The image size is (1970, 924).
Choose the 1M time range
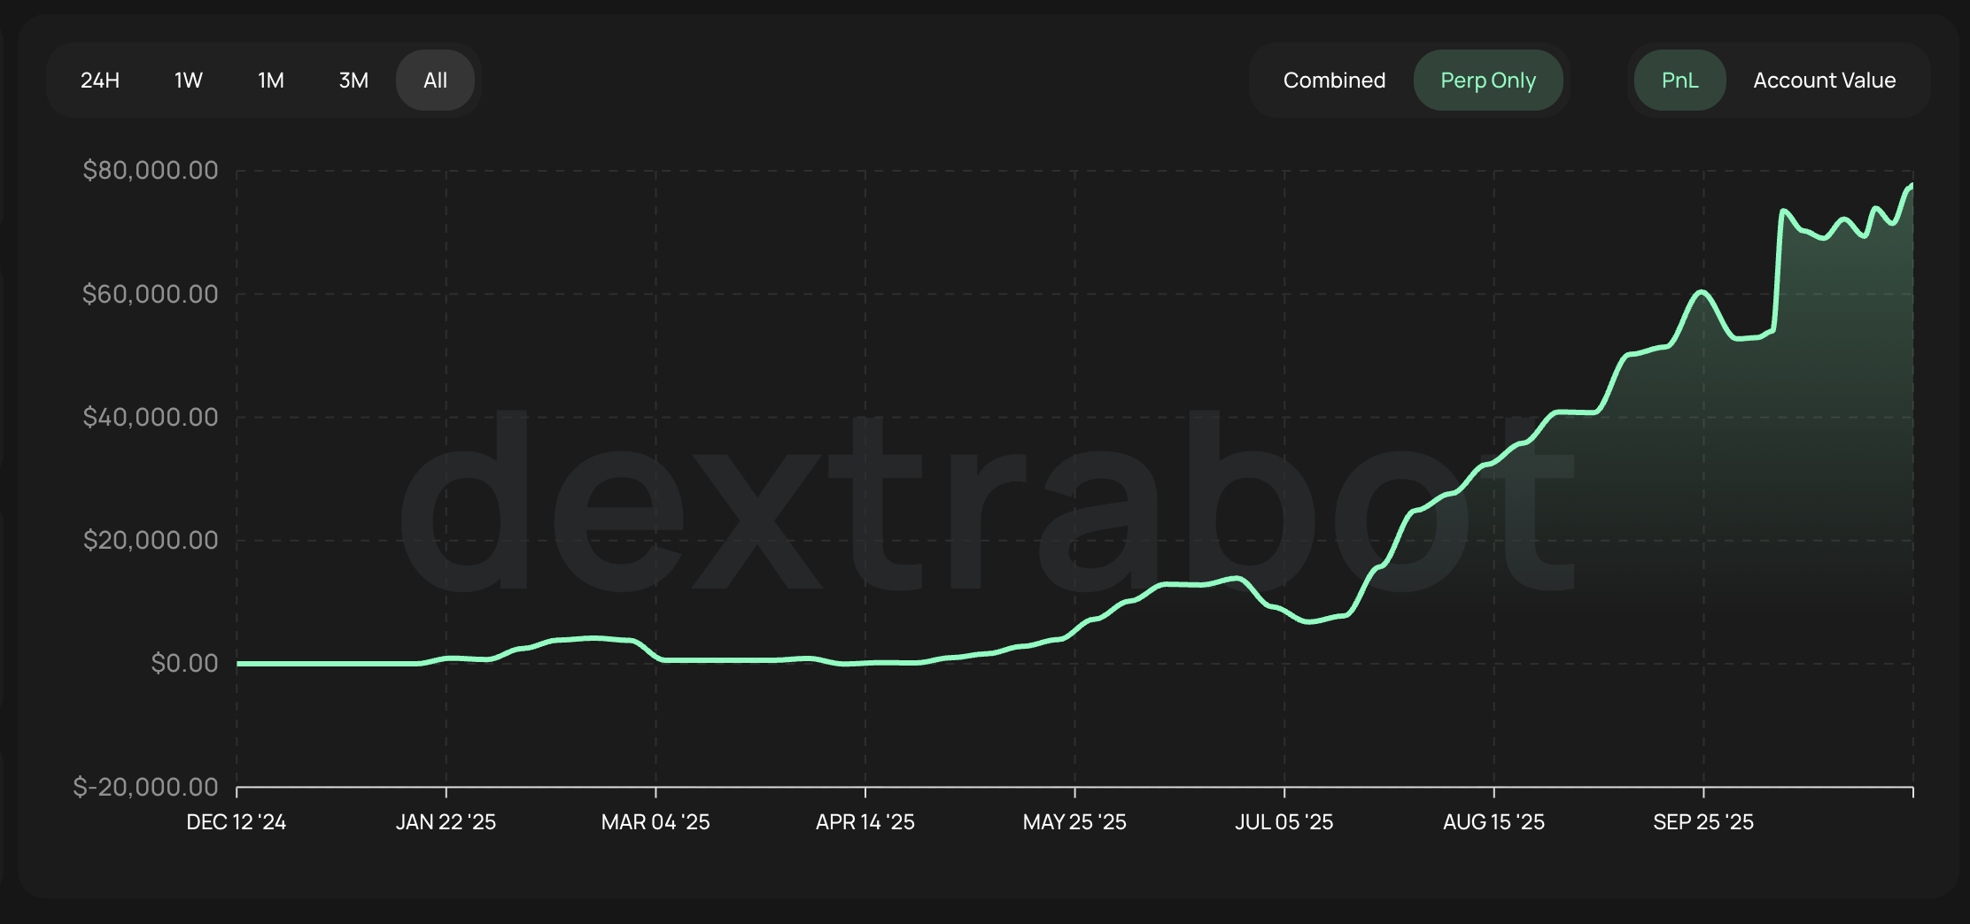pyautogui.click(x=270, y=81)
